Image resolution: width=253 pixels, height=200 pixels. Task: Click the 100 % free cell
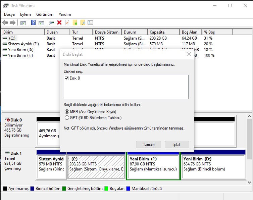coord(209,55)
